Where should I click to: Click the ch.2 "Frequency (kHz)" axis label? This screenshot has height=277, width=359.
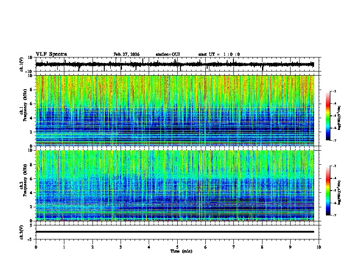[25, 180]
